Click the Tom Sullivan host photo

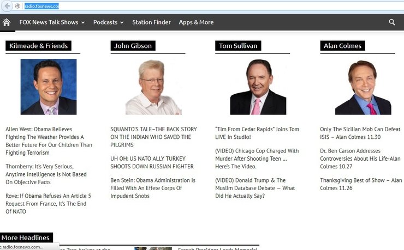click(x=258, y=87)
